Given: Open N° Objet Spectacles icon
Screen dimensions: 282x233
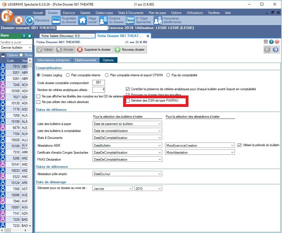Looking at the screenshot, I should click(130, 20).
